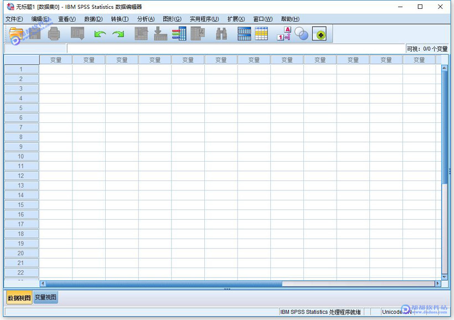Open the 帮助(H) menu
Screen dimensions: 454x320
(x=290, y=19)
